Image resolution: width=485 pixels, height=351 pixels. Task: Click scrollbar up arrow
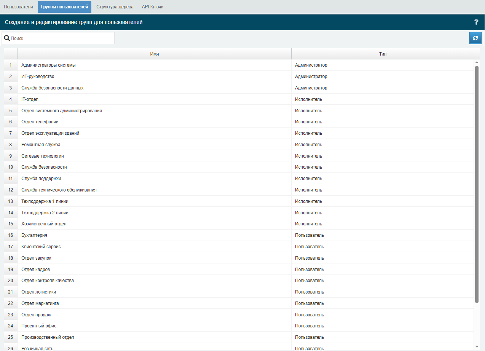click(477, 62)
